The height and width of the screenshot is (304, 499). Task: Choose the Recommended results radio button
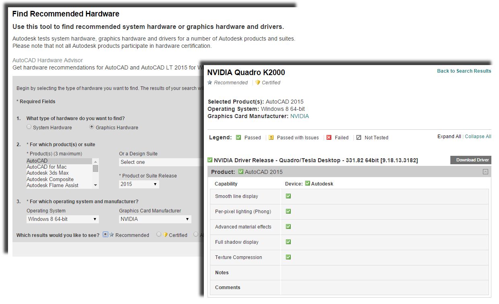point(106,235)
